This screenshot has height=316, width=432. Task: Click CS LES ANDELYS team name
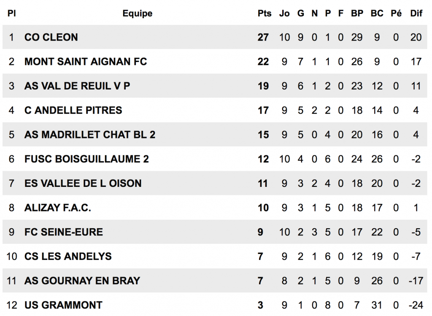tap(68, 257)
